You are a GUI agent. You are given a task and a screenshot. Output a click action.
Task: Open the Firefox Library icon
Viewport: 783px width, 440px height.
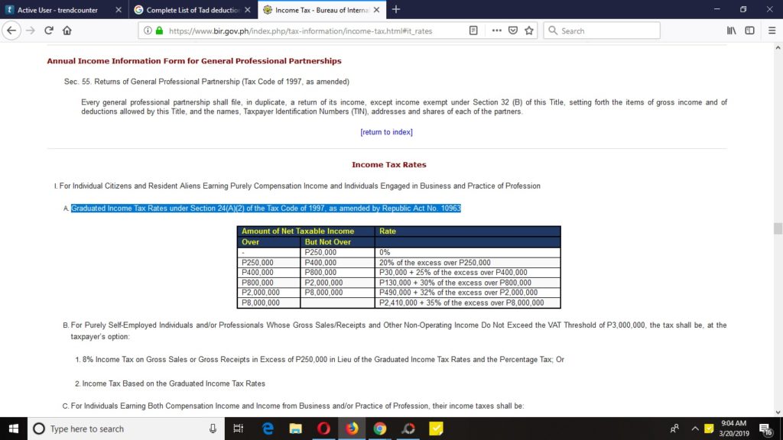(x=732, y=31)
